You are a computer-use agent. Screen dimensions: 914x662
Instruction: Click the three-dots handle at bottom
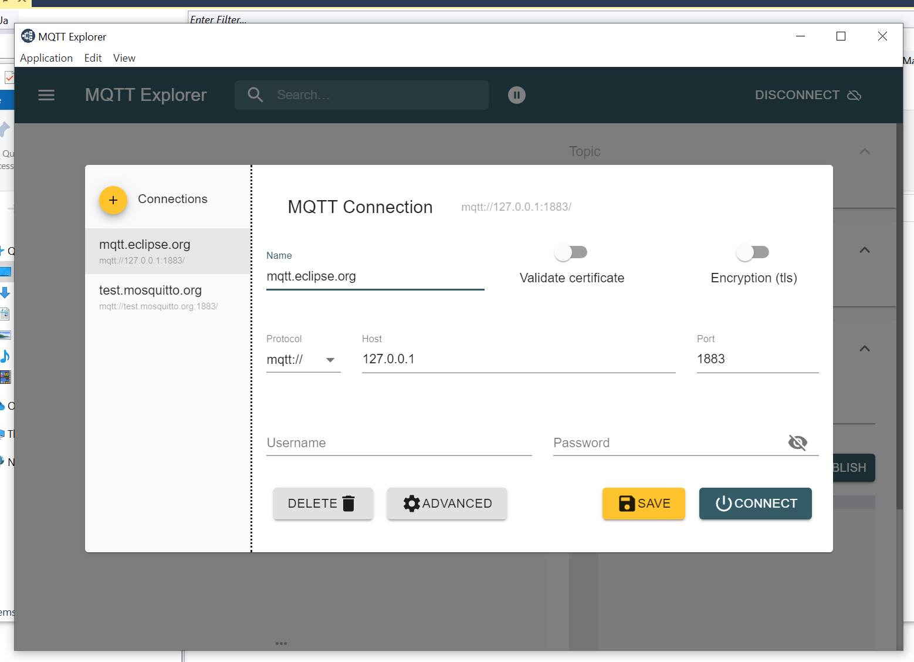click(282, 643)
